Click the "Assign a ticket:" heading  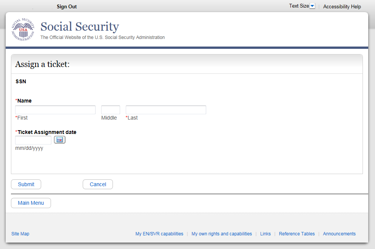(x=42, y=64)
